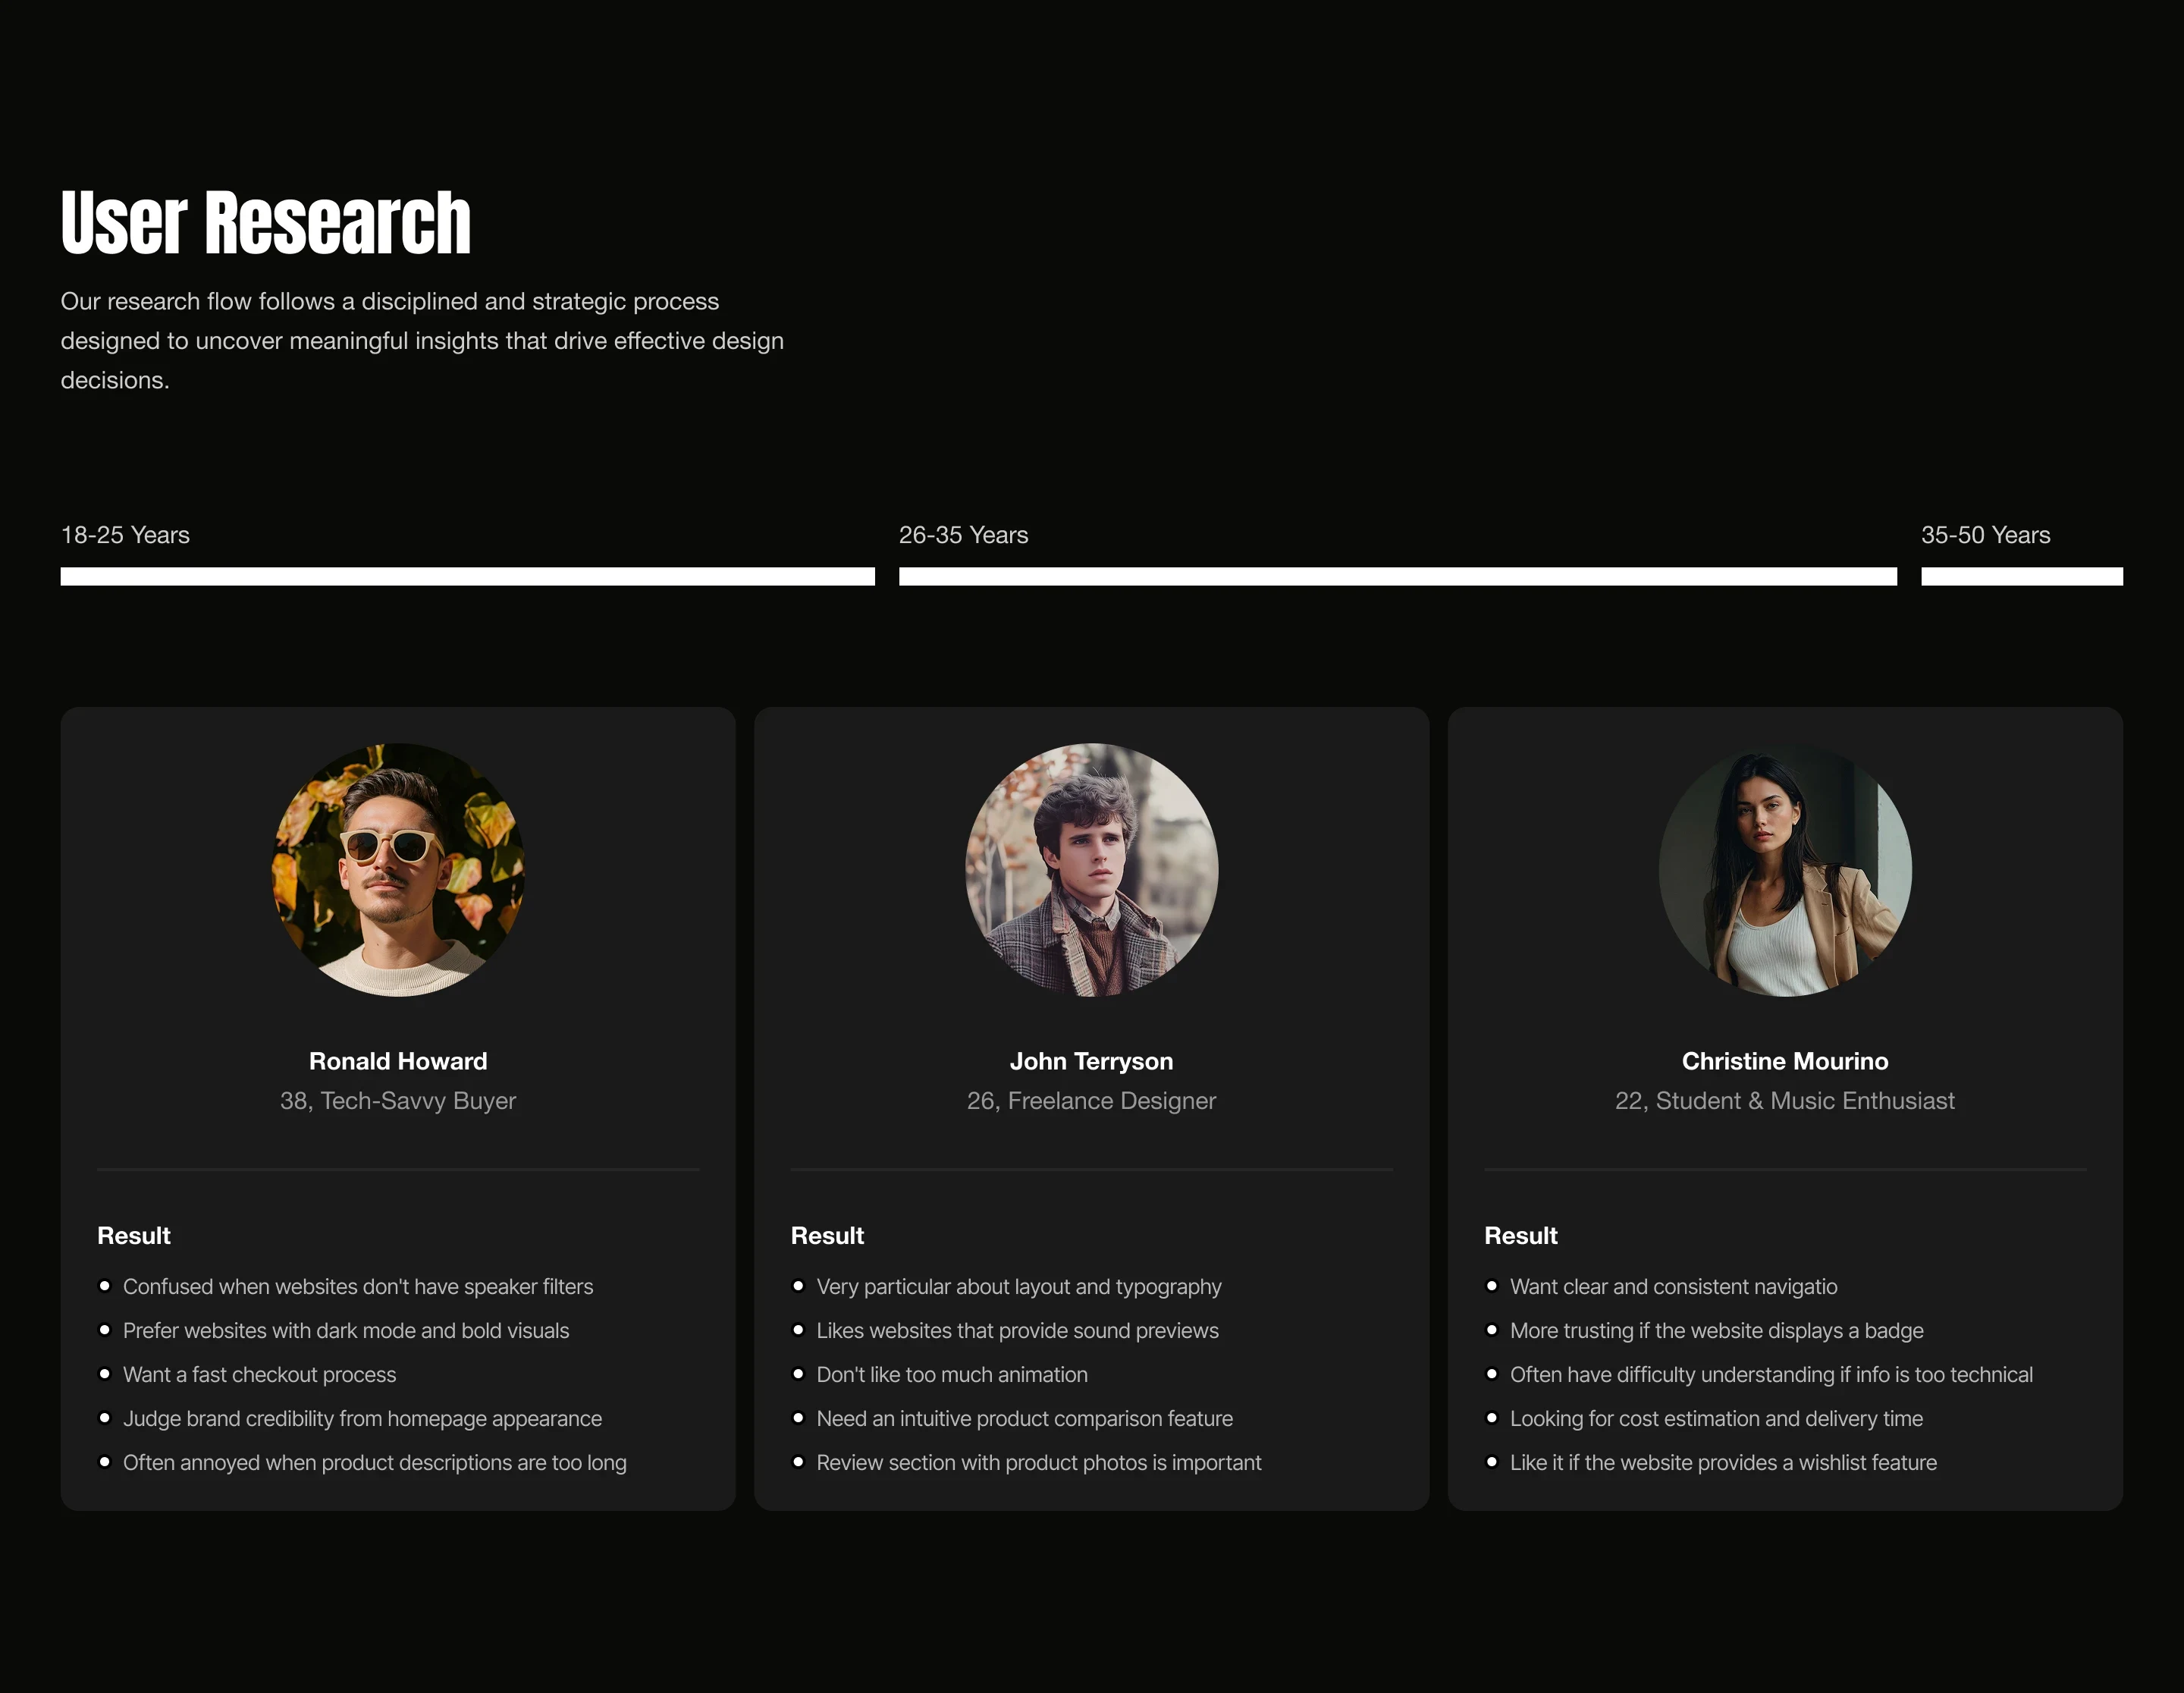
Task: Select '22, Student & Music Enthusiast' subtitle
Action: click(1785, 1101)
